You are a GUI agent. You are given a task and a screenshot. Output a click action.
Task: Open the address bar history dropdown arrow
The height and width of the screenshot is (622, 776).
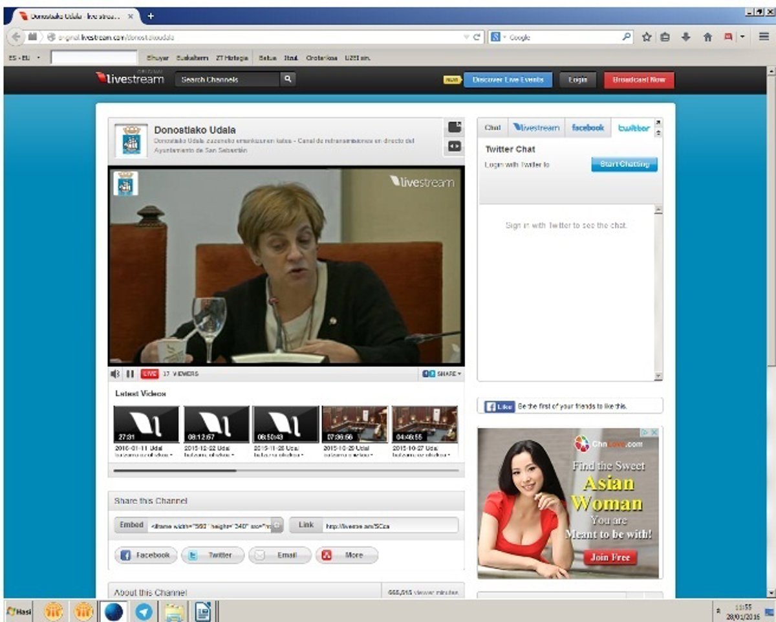pyautogui.click(x=466, y=38)
